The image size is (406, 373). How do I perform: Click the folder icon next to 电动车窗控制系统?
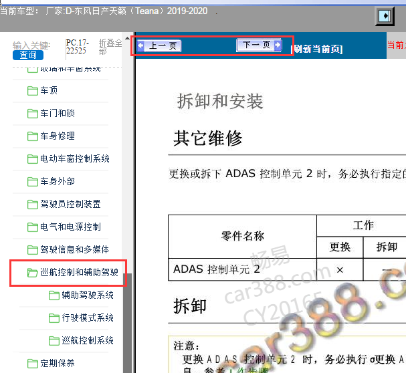pos(33,159)
